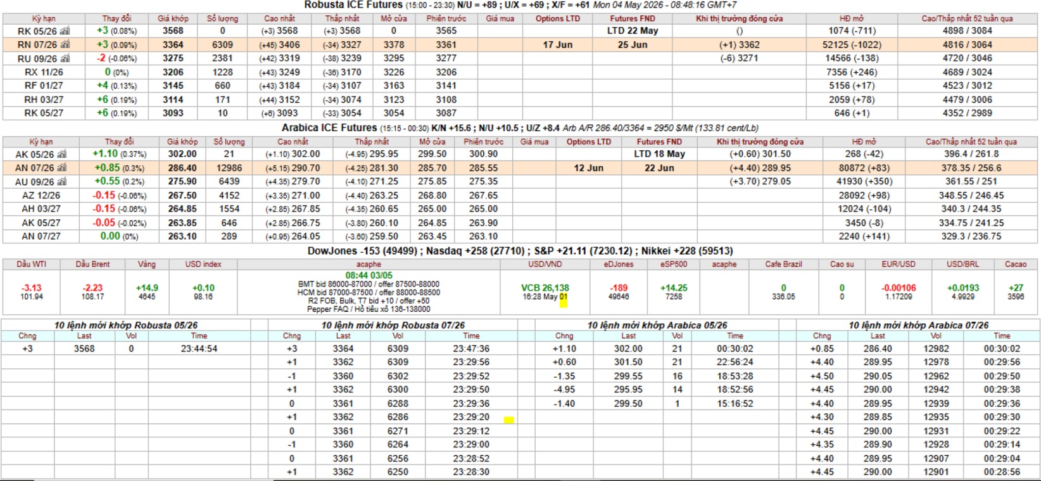Viewport: 1041px width, 481px height.
Task: Click the '10 lệnh mới khớp Robusta 05/26' heading
Action: pyautogui.click(x=125, y=325)
